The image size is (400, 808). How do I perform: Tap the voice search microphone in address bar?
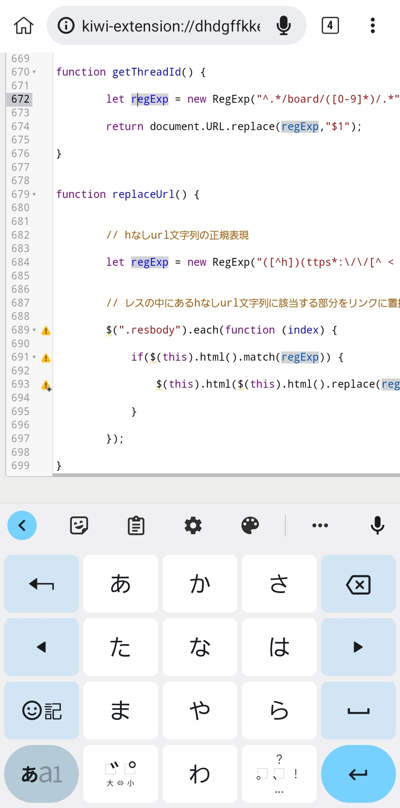[284, 26]
